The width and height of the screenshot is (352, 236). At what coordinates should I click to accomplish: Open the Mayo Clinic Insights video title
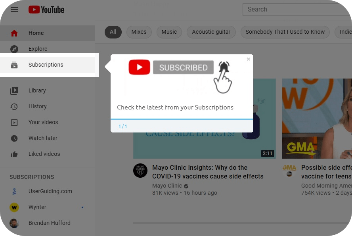pos(208,172)
